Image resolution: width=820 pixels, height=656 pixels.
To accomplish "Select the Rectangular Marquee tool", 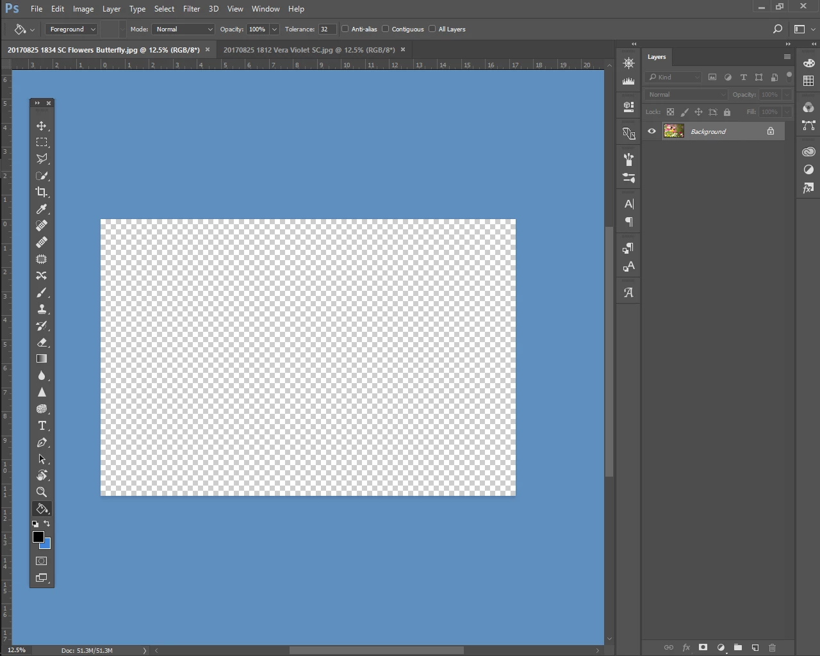I will (42, 142).
